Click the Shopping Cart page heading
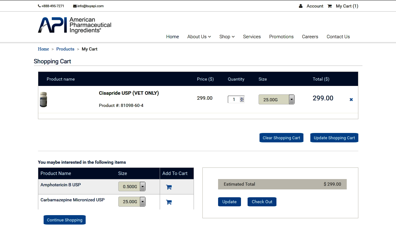Screen dimensions: 396x233 [x=52, y=61]
